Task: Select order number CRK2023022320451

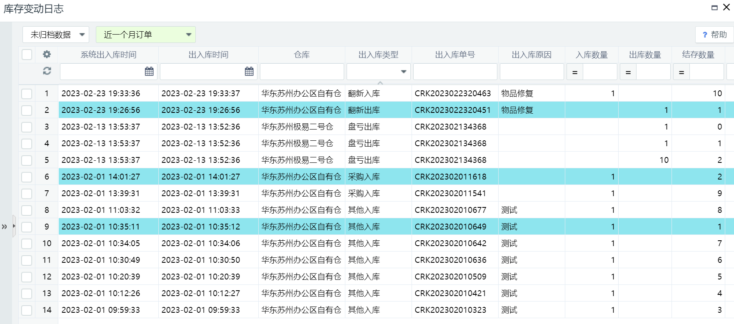Action: tap(453, 110)
